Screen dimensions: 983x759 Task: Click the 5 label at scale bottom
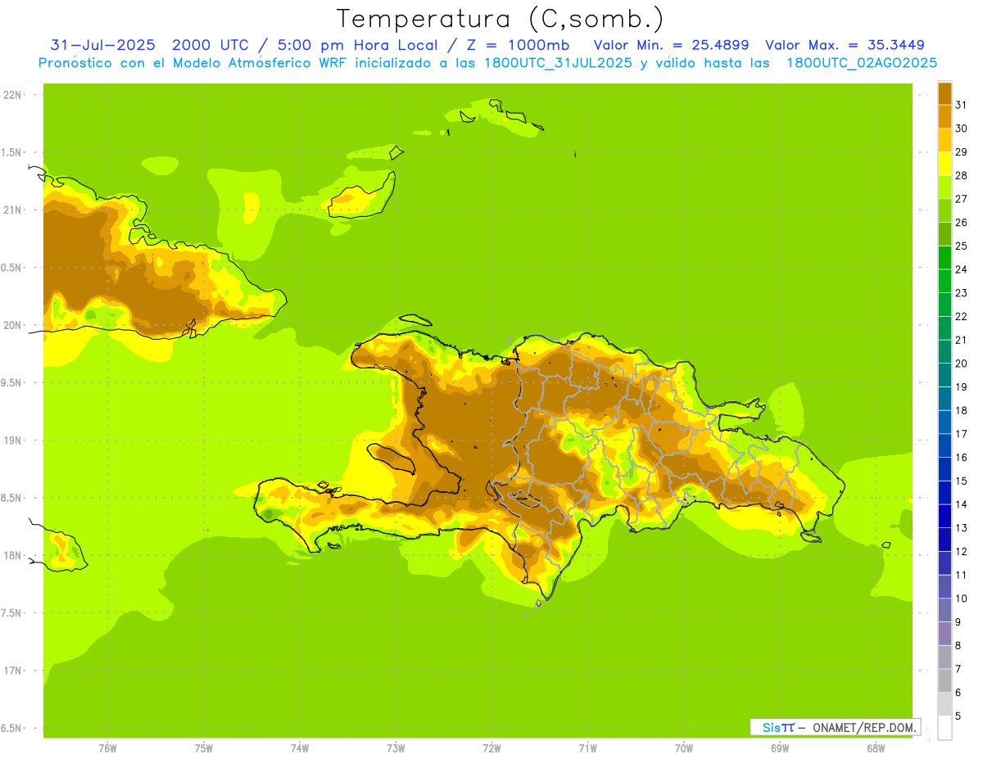coord(958,716)
